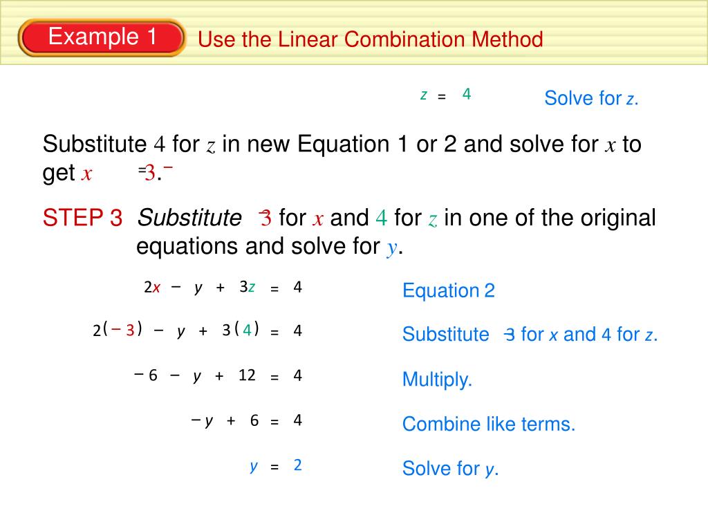Screen dimensions: 708x531
Task: Click the blue y = 2 result
Action: pos(275,465)
